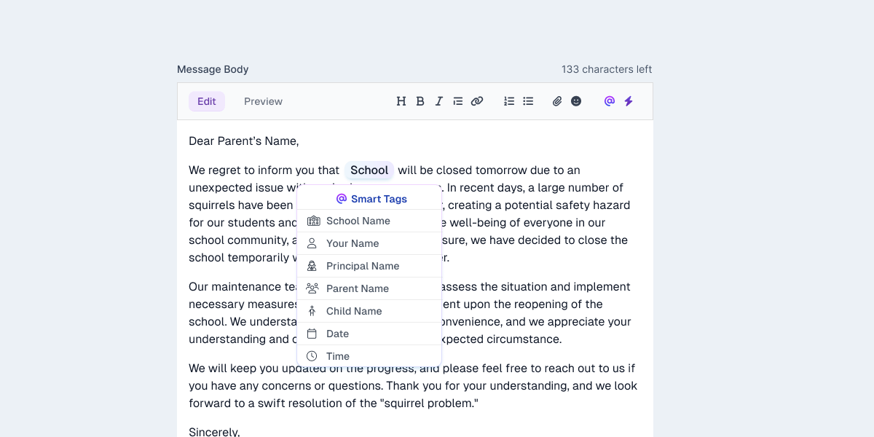Select the Edit tab
This screenshot has height=437, width=874.
click(207, 101)
